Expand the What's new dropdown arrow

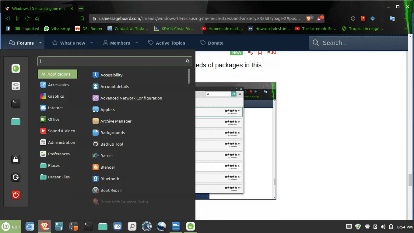92,43
